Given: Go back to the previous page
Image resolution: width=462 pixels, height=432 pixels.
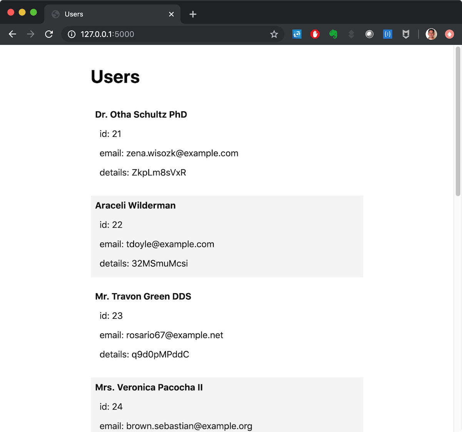Looking at the screenshot, I should click(x=12, y=34).
